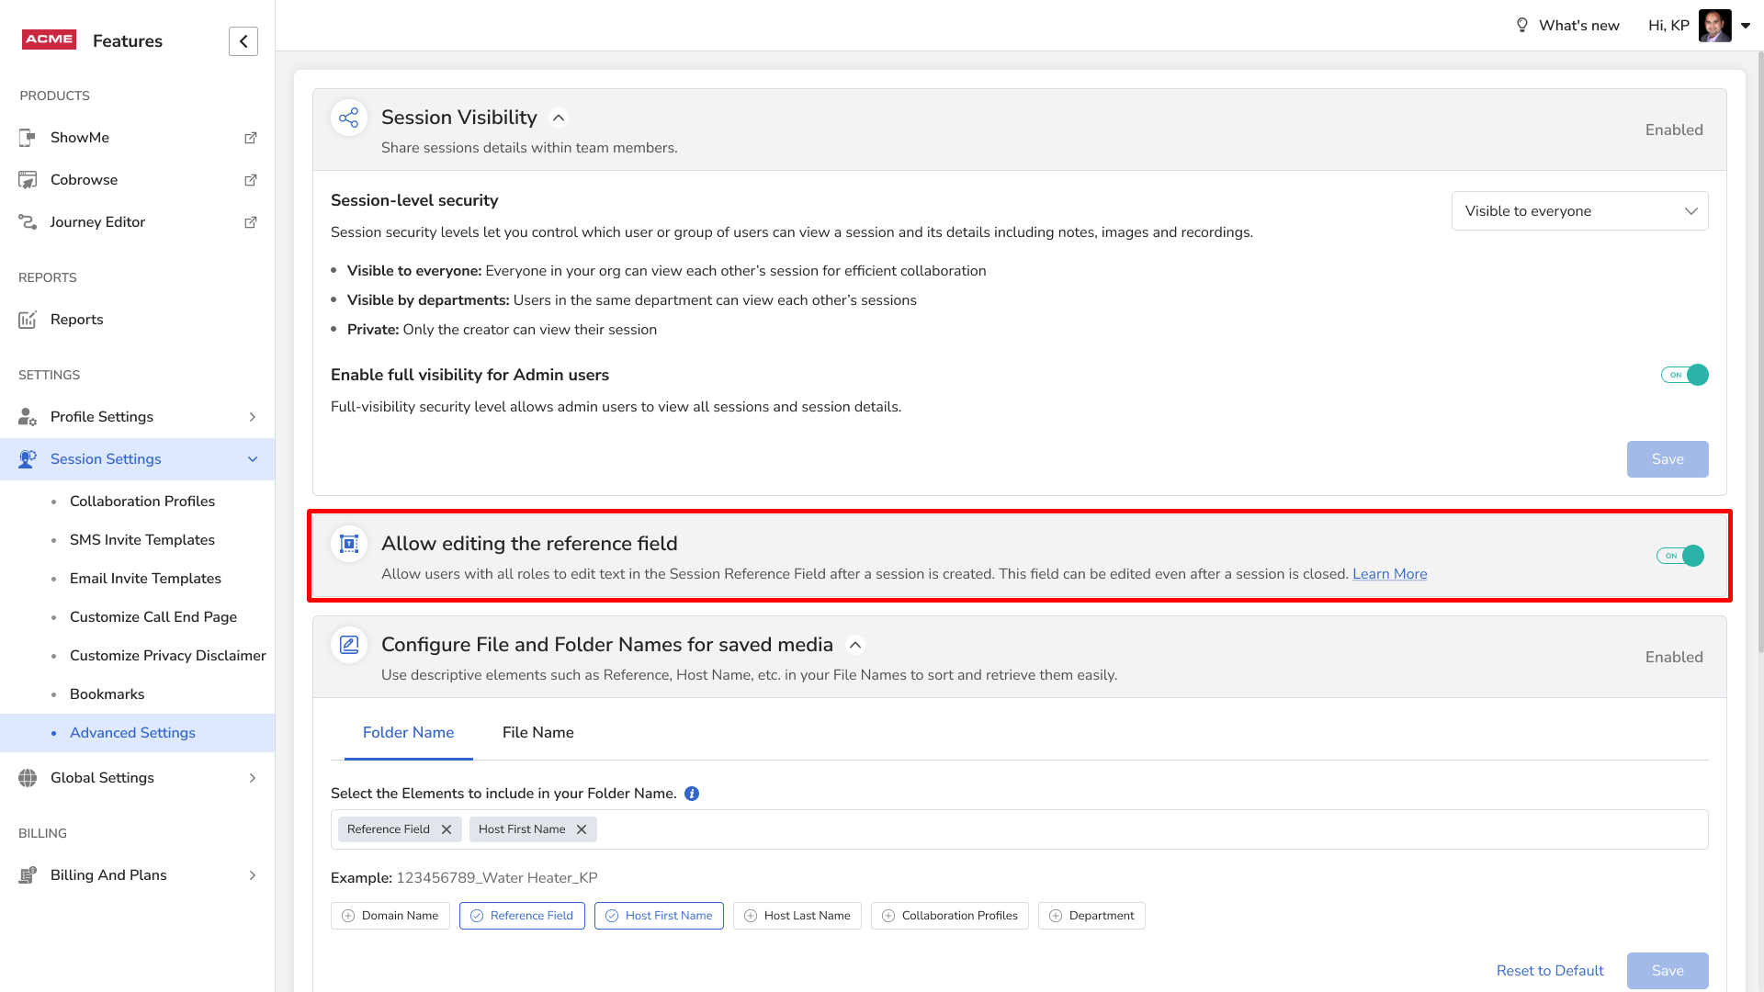The height and width of the screenshot is (992, 1764).
Task: Collapse the Session Visibility section chevron
Action: point(559,118)
